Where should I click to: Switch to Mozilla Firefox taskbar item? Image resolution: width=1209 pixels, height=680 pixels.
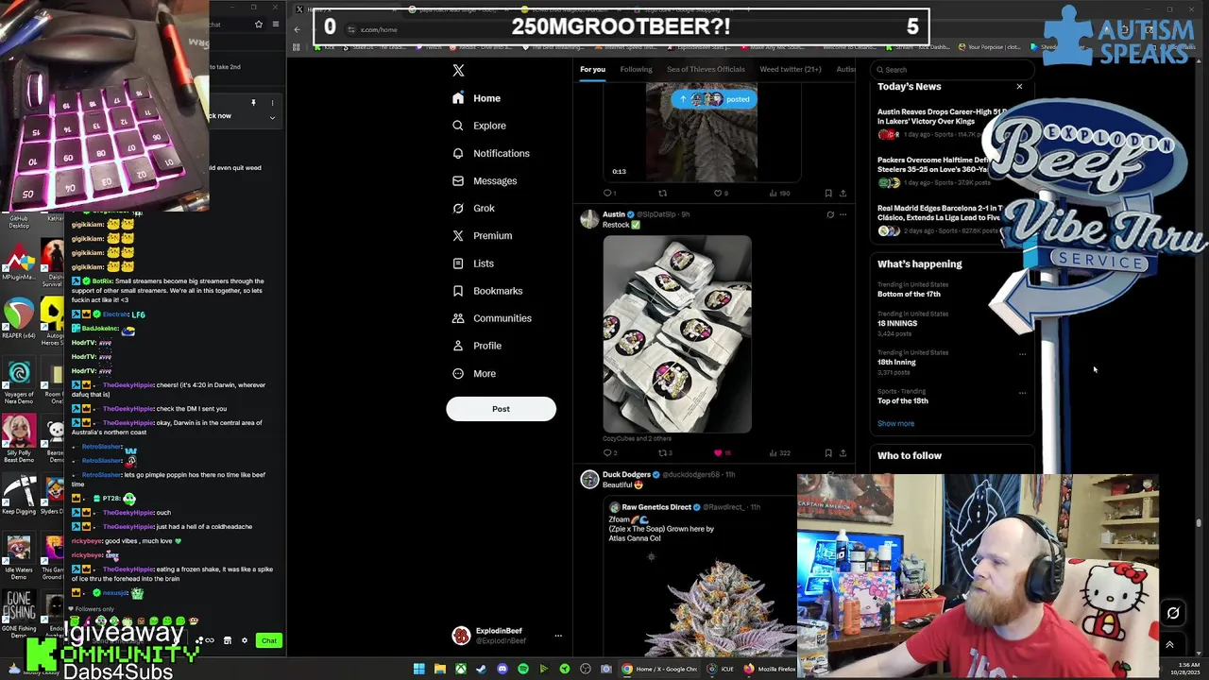pyautogui.click(x=770, y=669)
